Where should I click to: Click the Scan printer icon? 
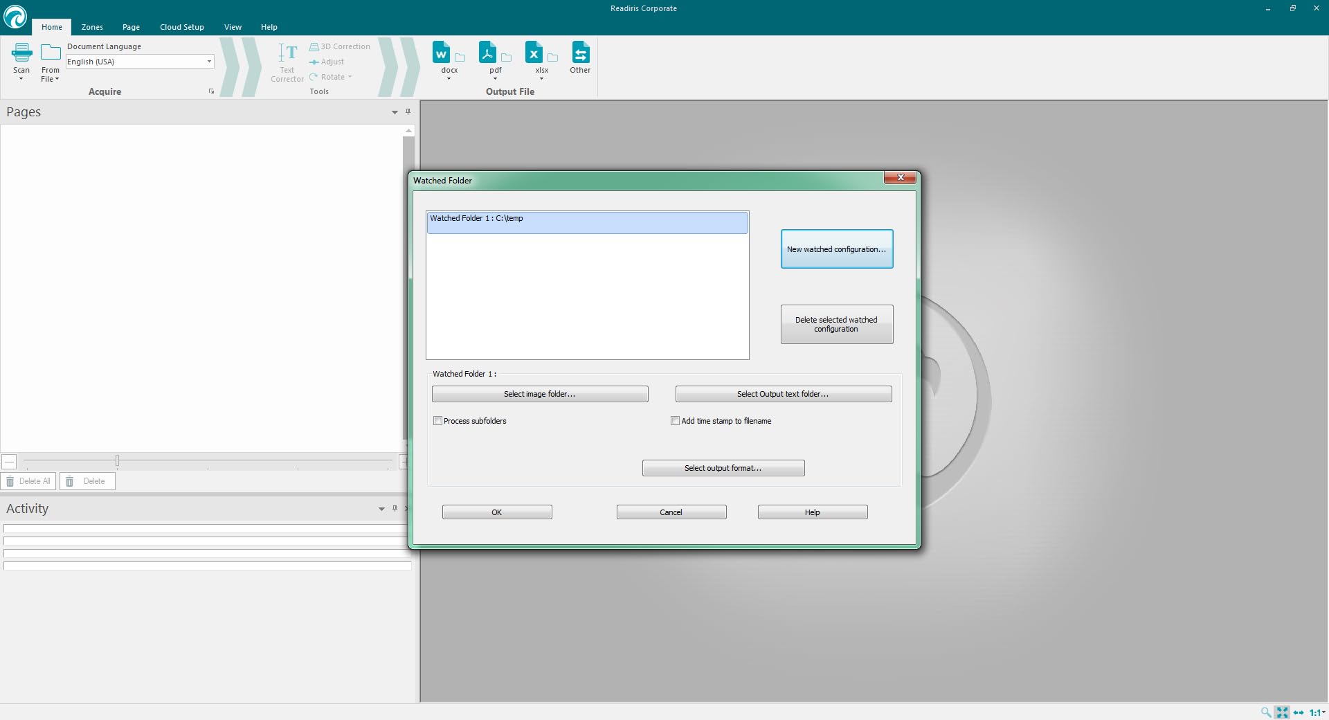[x=21, y=53]
